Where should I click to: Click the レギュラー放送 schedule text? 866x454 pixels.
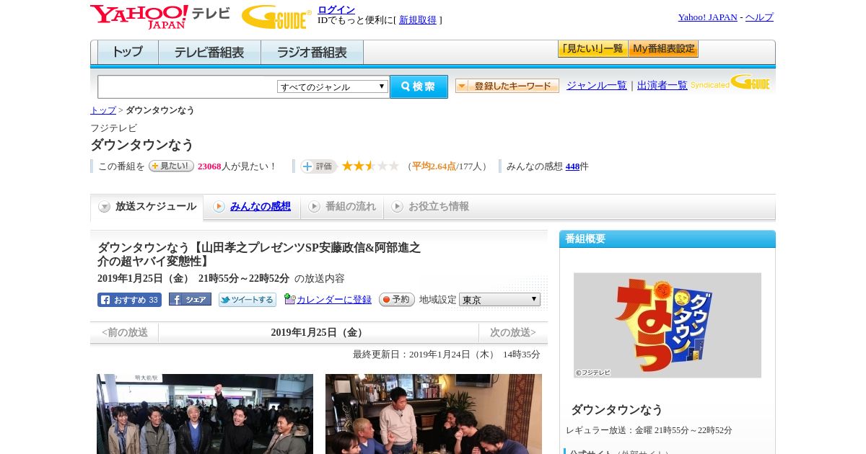[x=649, y=430]
